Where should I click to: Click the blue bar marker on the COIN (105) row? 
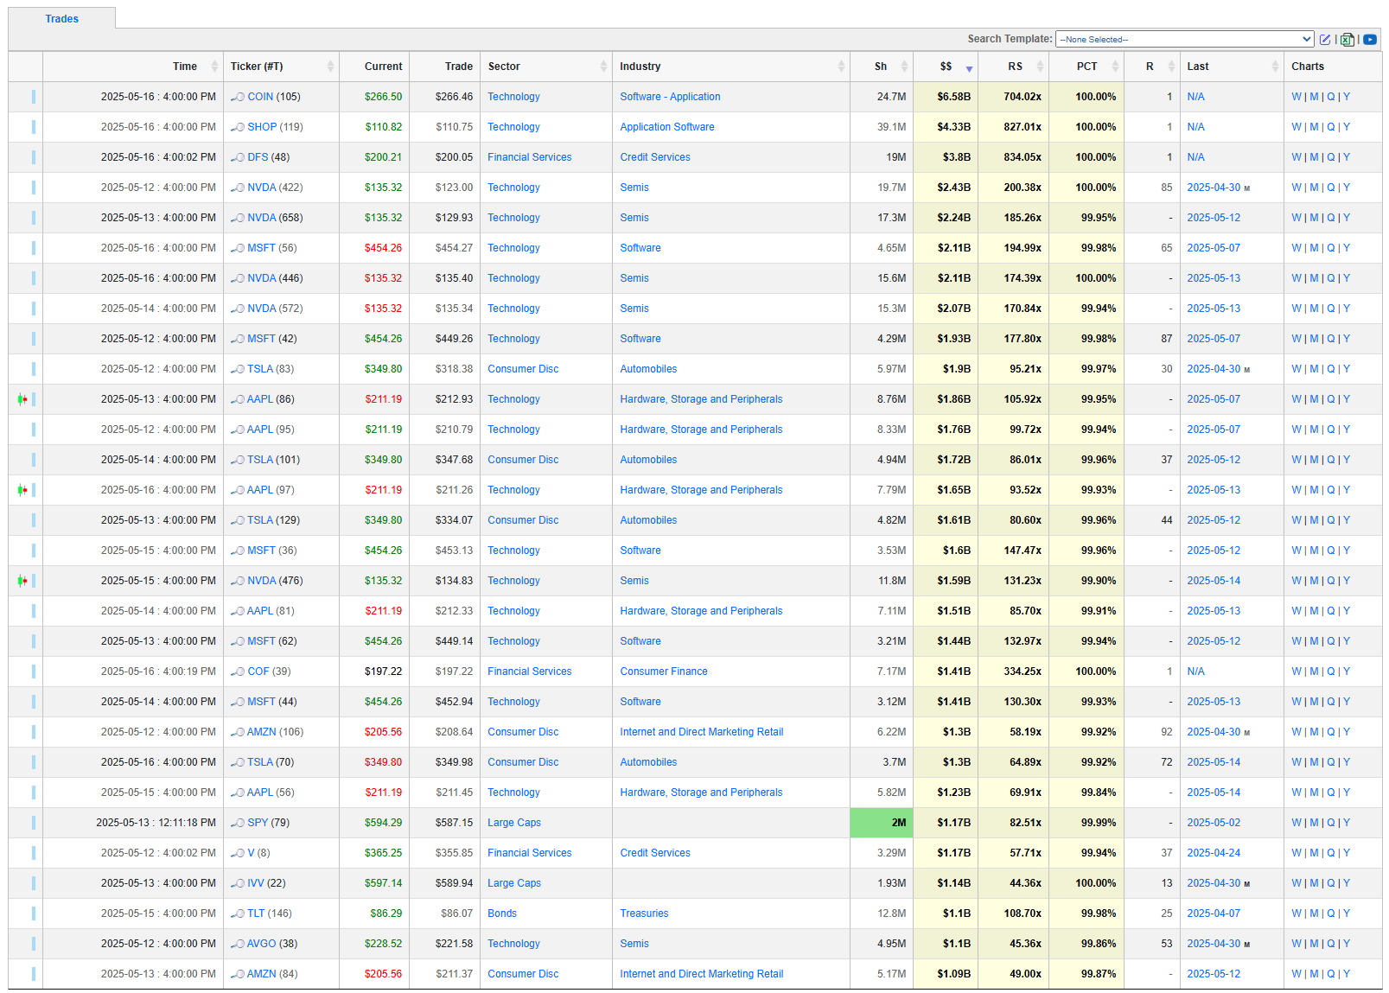pyautogui.click(x=34, y=97)
